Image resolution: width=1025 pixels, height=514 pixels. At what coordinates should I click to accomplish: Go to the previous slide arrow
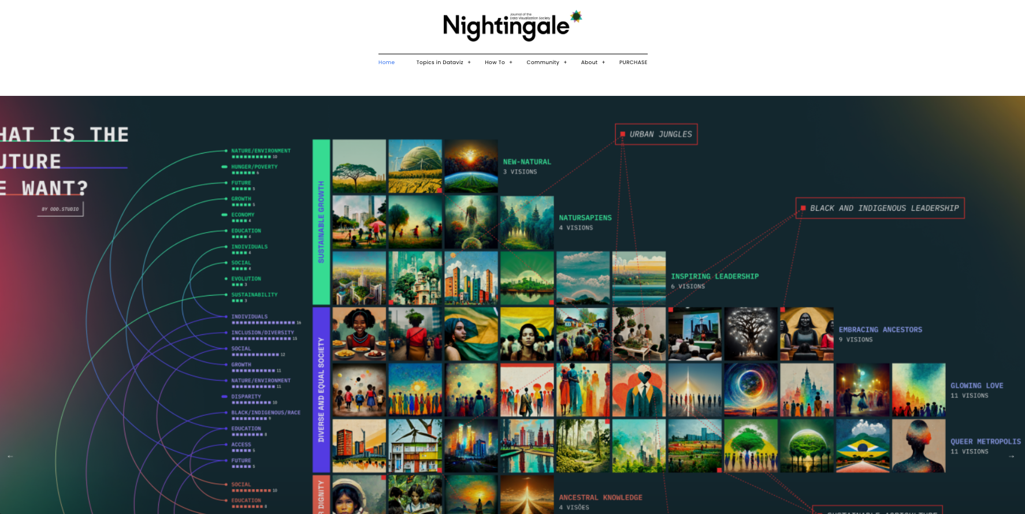click(10, 456)
